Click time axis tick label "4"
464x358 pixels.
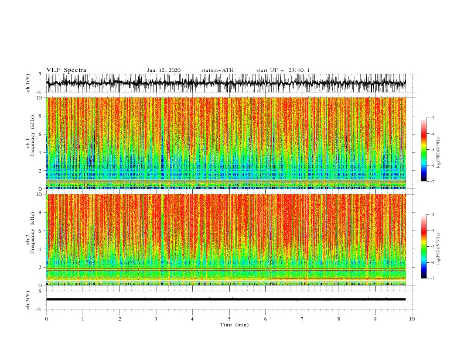point(193,319)
